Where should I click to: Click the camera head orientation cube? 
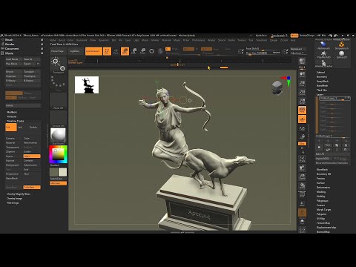[277, 88]
